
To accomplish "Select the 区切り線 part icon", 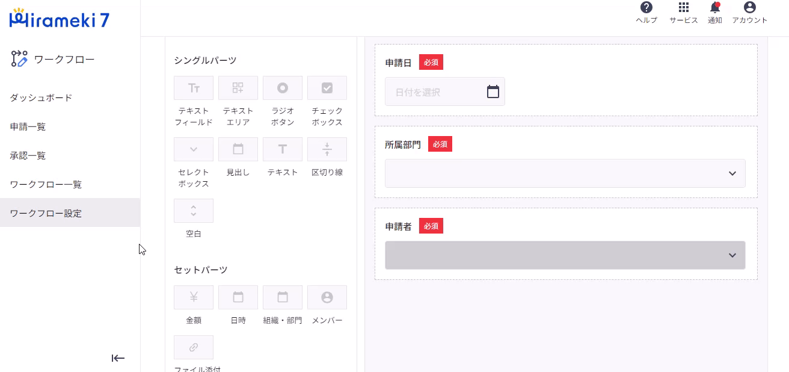I will pos(327,149).
